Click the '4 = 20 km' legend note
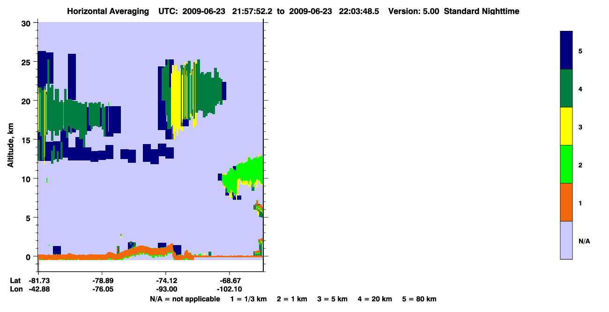Screen dimensions: 609x312 (375, 299)
